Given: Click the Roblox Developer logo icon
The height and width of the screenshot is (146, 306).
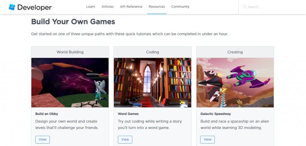Looking at the screenshot, I should [x=12, y=7].
